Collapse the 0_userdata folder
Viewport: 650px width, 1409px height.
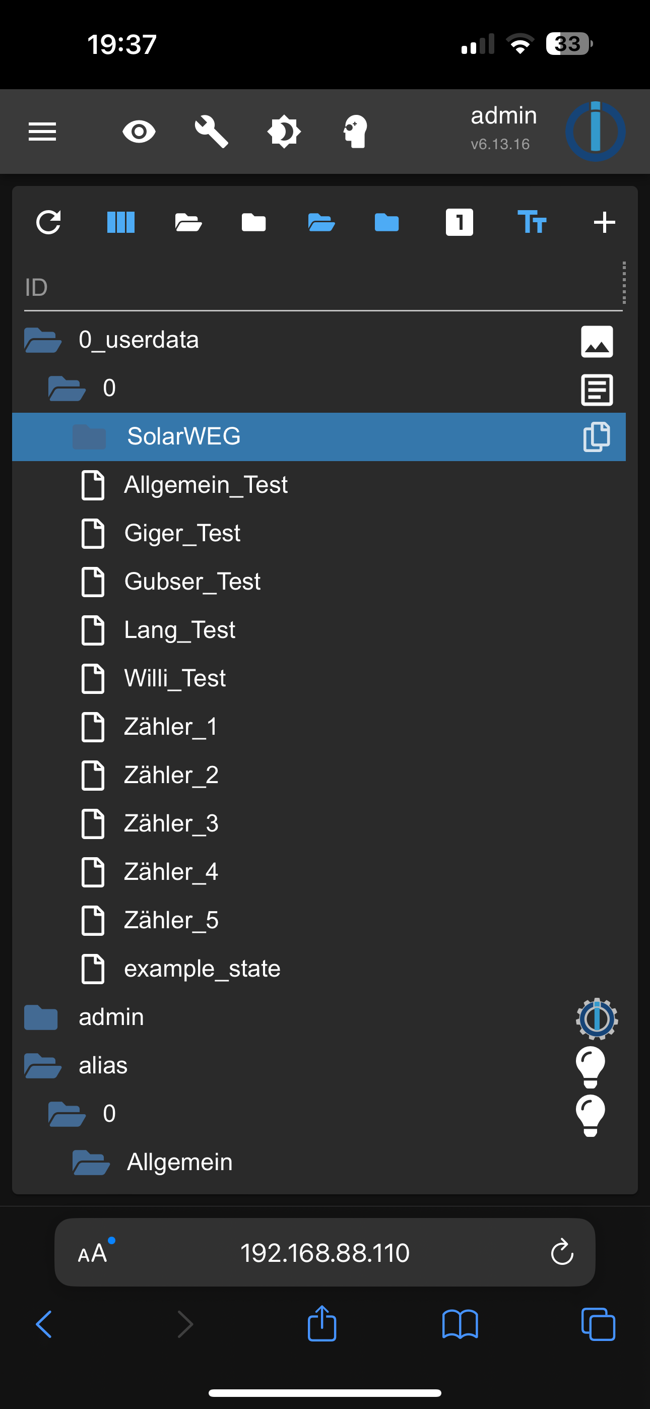pyautogui.click(x=43, y=340)
